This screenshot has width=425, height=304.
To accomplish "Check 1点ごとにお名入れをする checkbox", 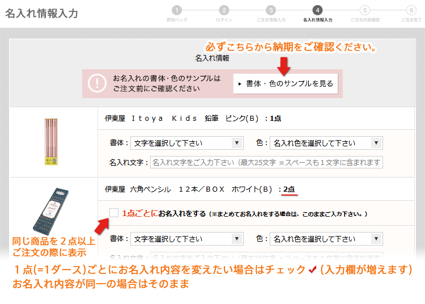I will (114, 213).
